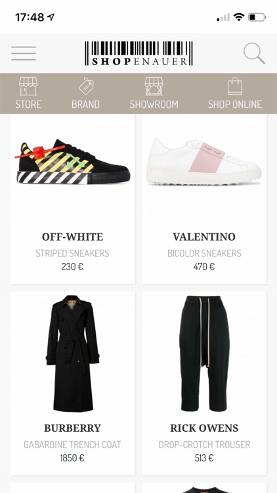Tap the magnifying glass search icon
Viewport: 277px width, 493px height.
[254, 54]
